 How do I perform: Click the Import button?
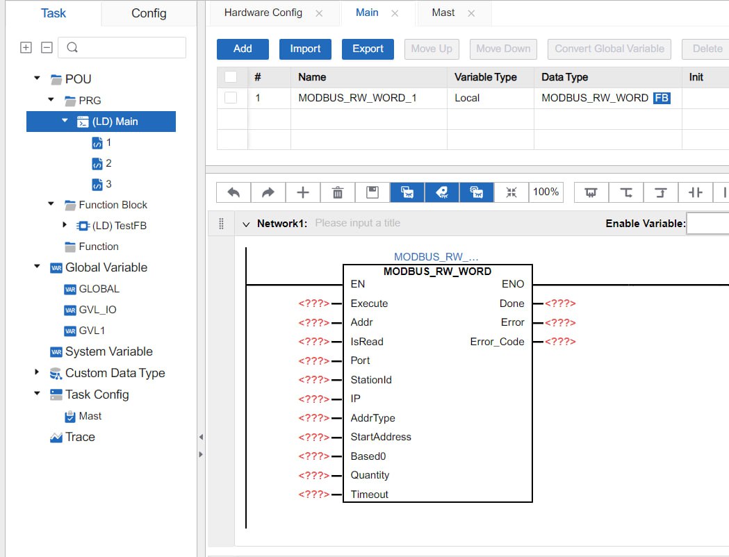(305, 49)
